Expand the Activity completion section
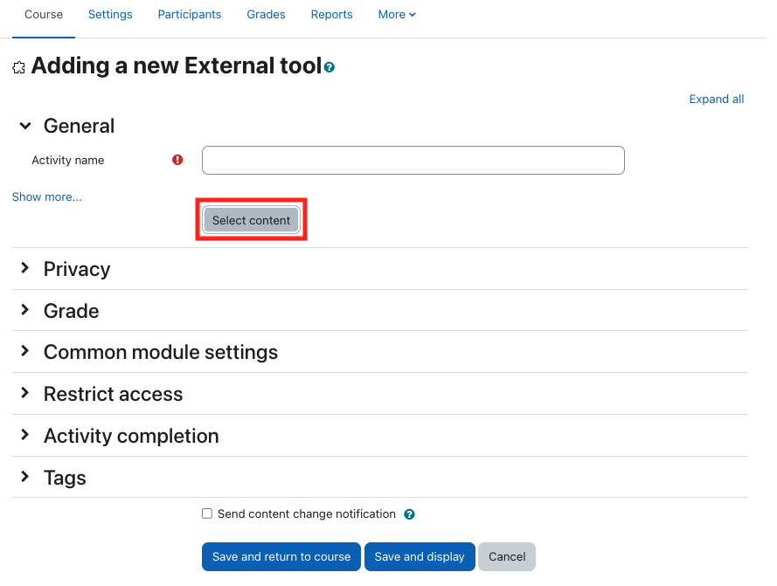The height and width of the screenshot is (586, 777). pos(25,436)
